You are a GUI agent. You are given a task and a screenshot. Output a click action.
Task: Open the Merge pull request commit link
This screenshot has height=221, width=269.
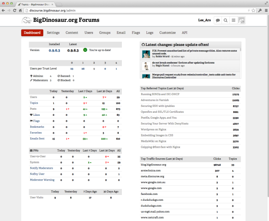(x=194, y=76)
